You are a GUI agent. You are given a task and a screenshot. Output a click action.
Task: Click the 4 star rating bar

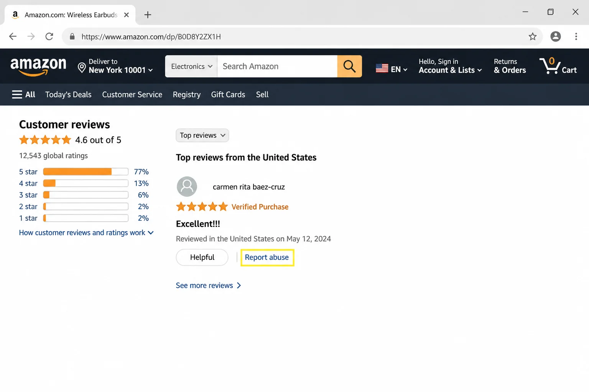tap(86, 183)
